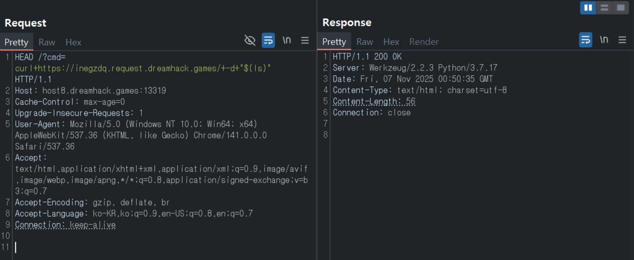Open Request panel hamburger options menu
This screenshot has width=634, height=260.
click(x=305, y=41)
